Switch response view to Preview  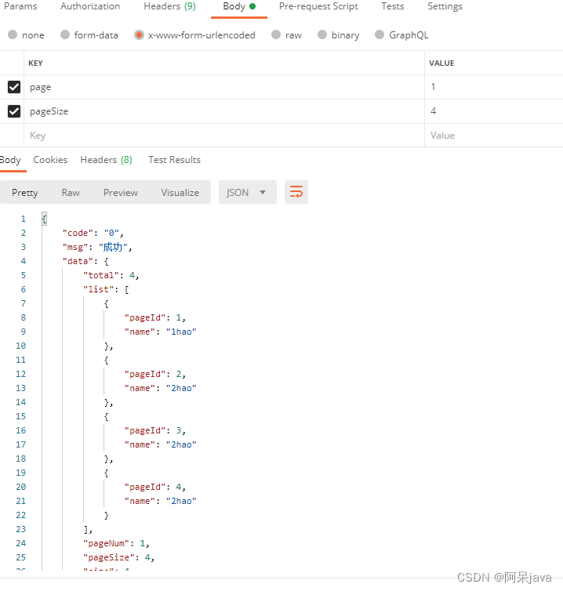(121, 193)
